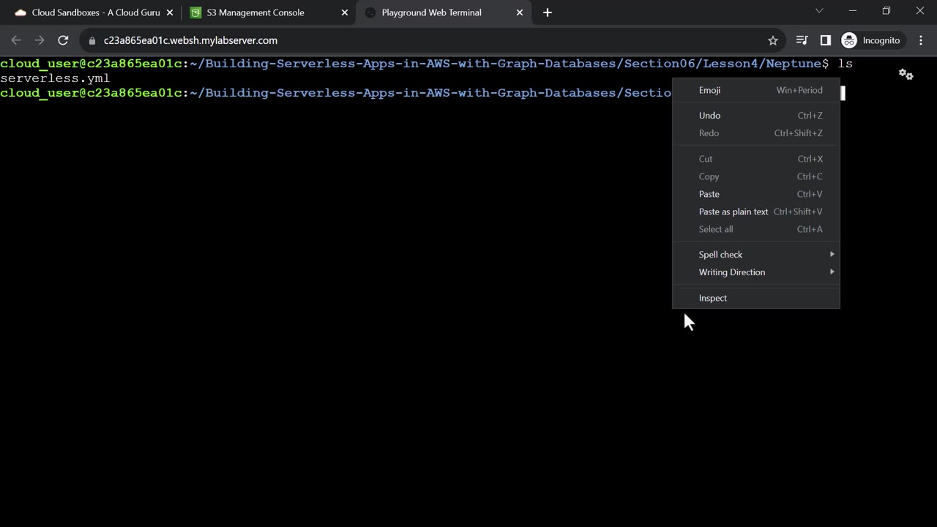Image resolution: width=937 pixels, height=527 pixels.
Task: Open terminal settings gears icon
Action: click(906, 74)
